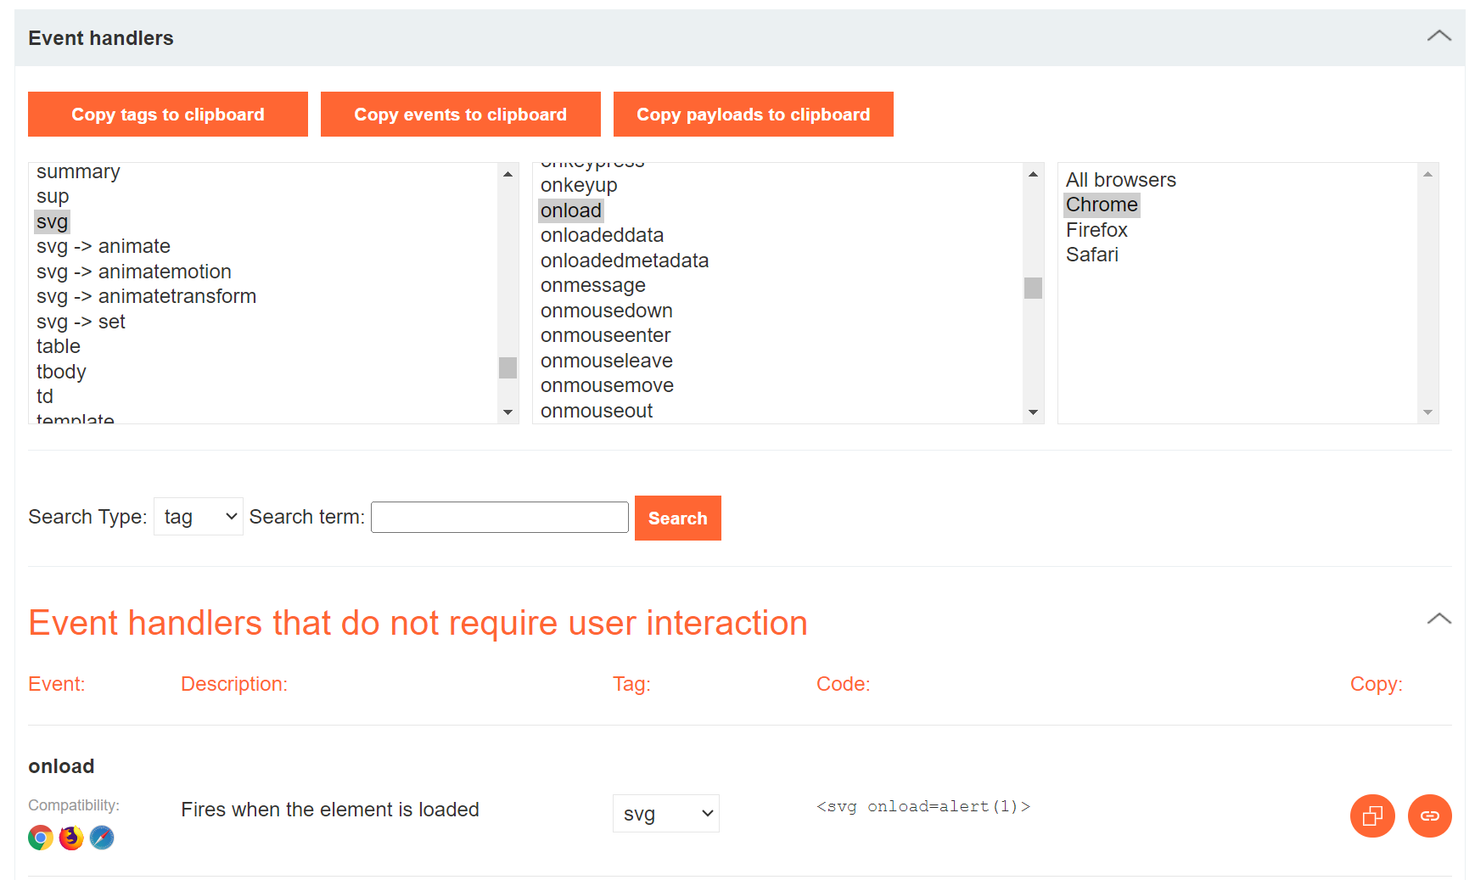Click Copy payloads to clipboard
1475x880 pixels.
(754, 115)
